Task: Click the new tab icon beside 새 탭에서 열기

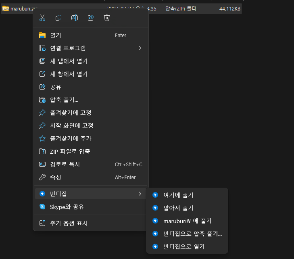Action: coord(42,61)
